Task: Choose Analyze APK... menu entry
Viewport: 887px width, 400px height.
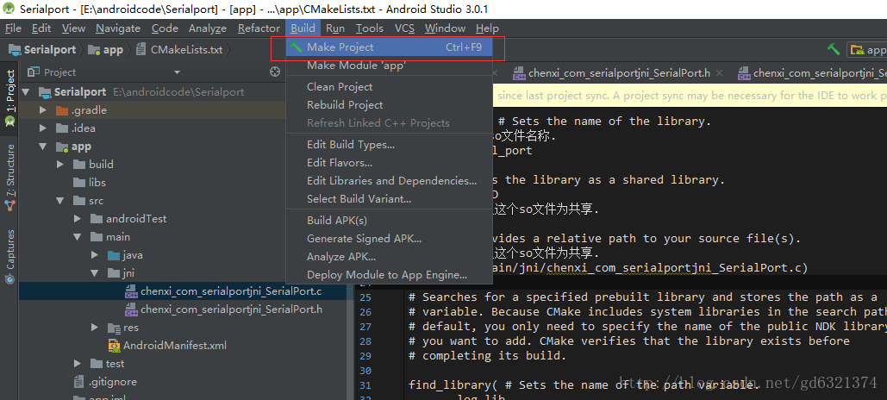Action: coord(390,256)
